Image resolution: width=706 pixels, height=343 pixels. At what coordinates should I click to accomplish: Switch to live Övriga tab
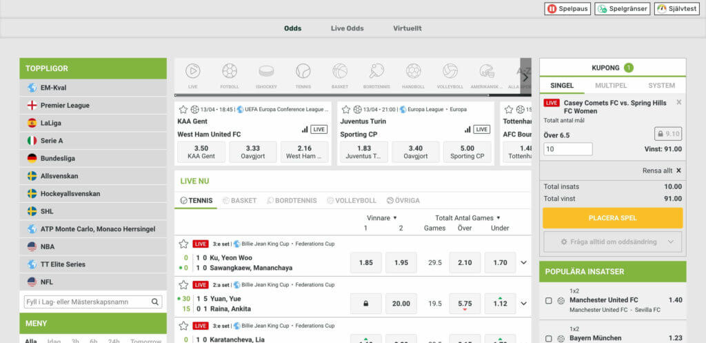point(403,201)
